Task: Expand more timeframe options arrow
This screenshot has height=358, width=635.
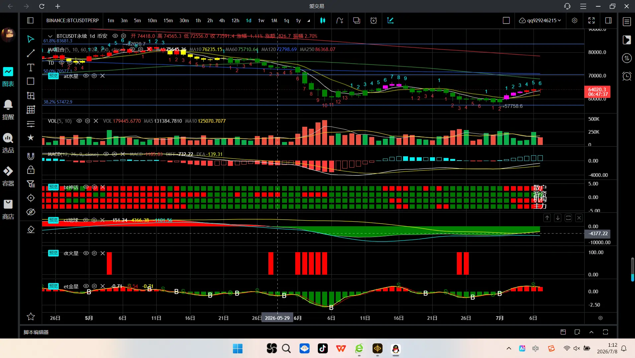Action: pos(309,21)
